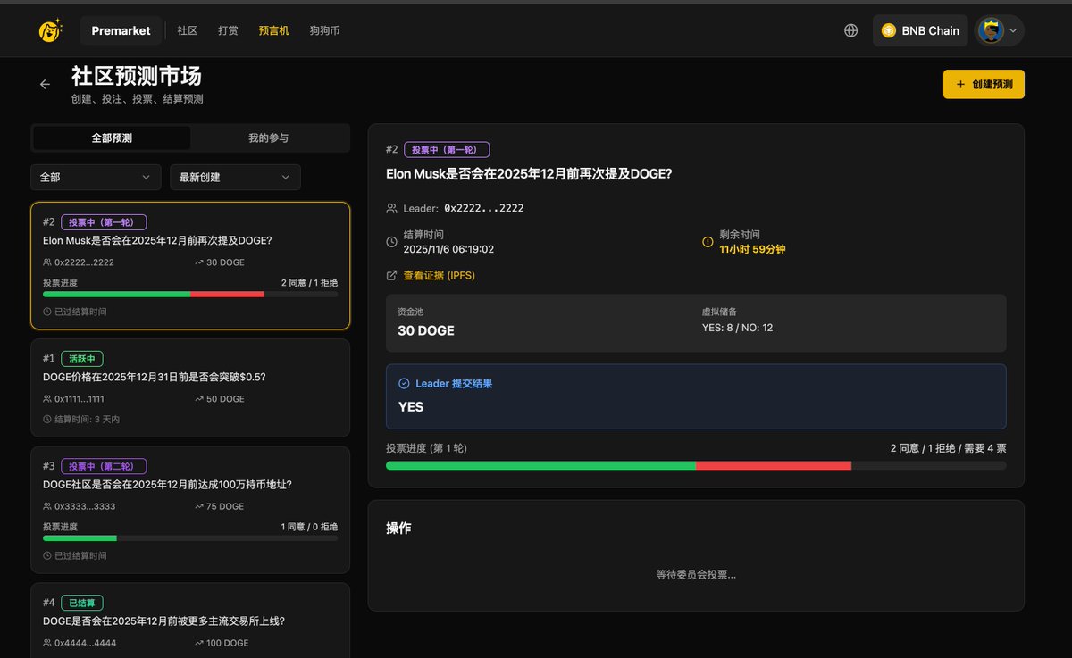Click the 投票中（第一轮）badge on card #2
Image resolution: width=1072 pixels, height=658 pixels.
[104, 222]
